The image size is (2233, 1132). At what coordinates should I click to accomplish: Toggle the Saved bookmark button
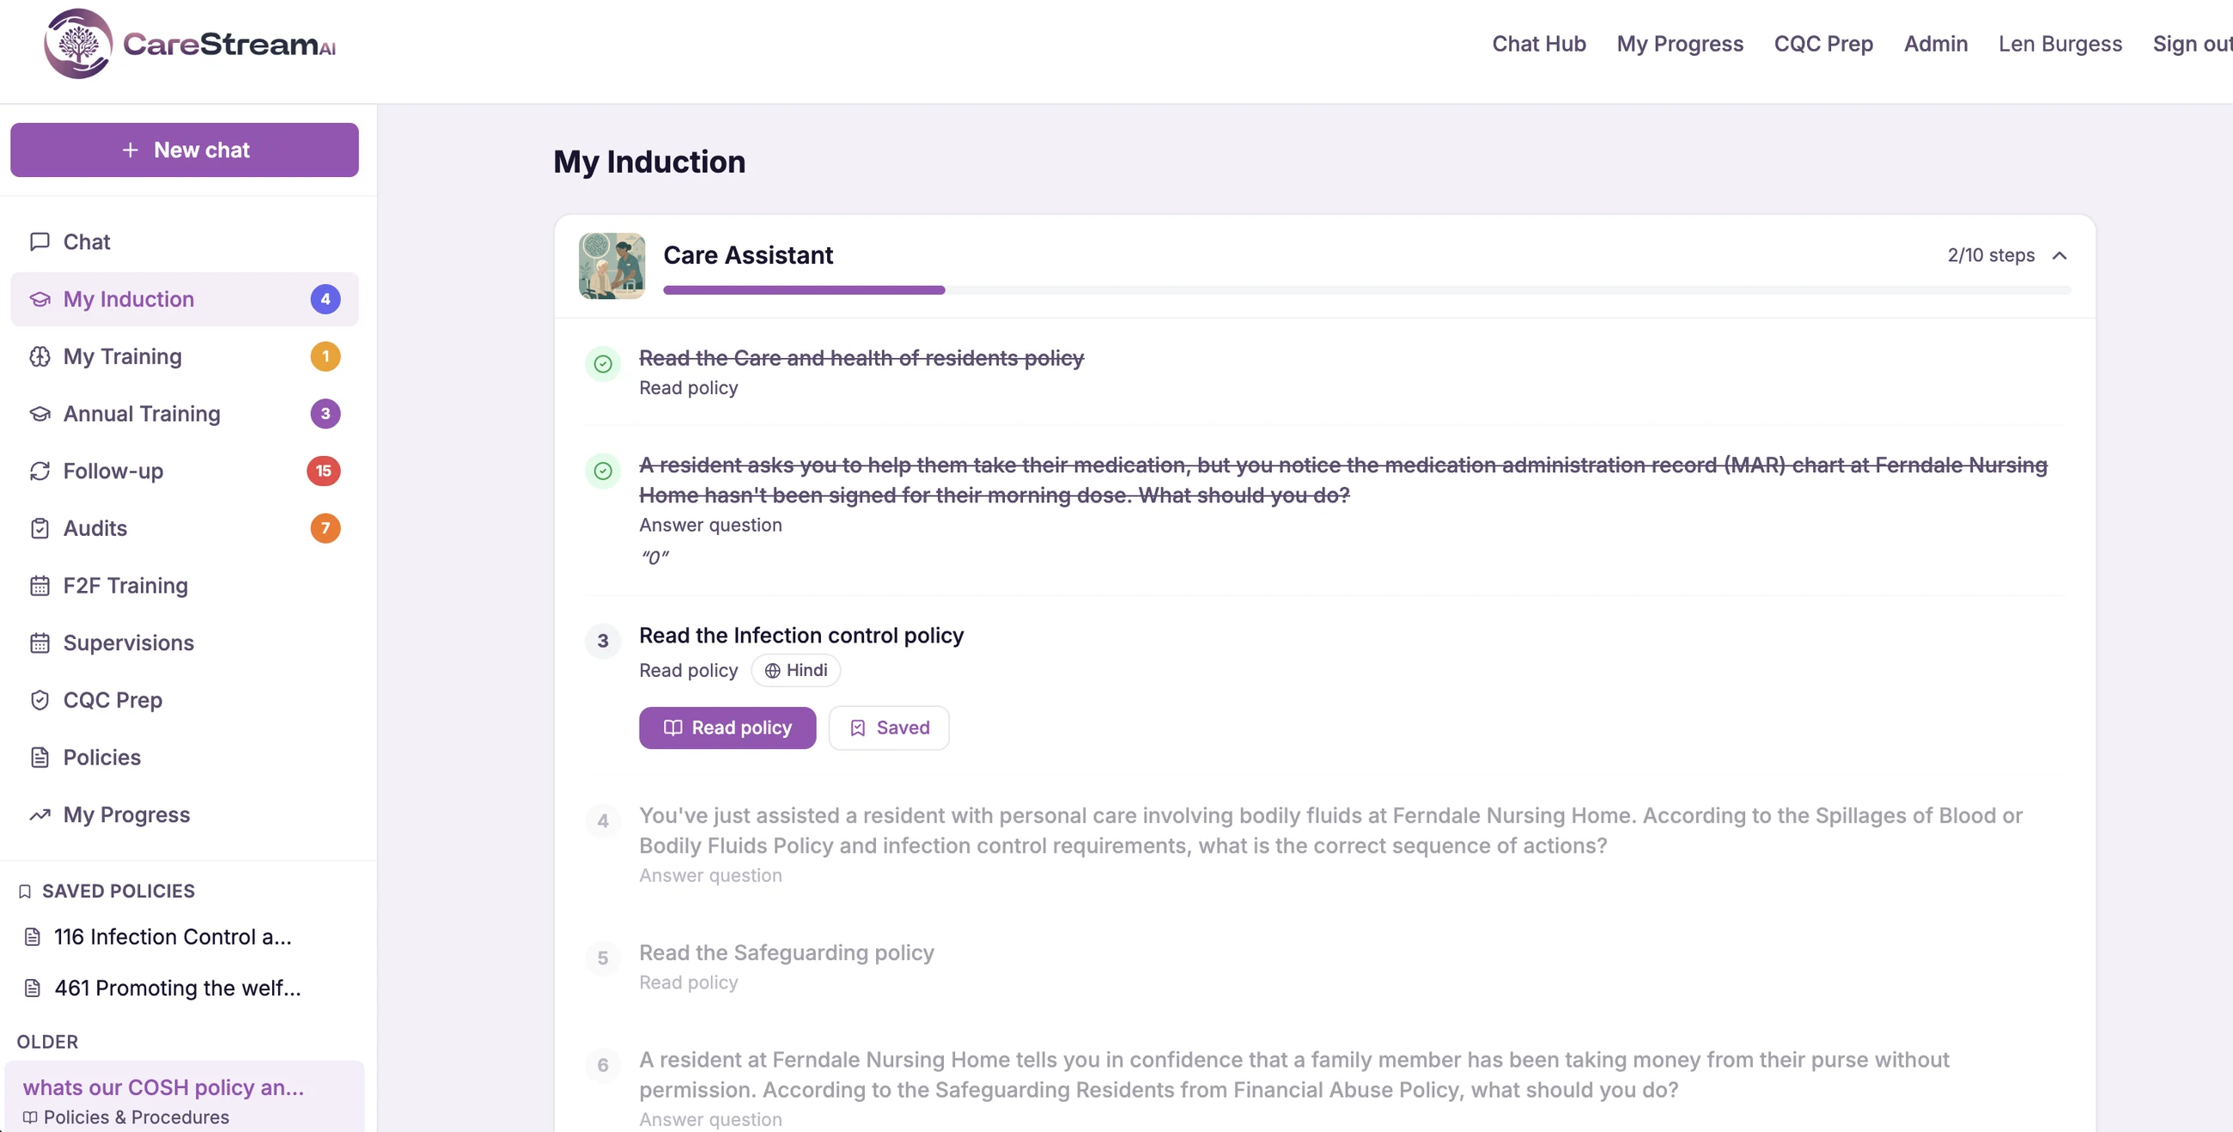pyautogui.click(x=889, y=727)
